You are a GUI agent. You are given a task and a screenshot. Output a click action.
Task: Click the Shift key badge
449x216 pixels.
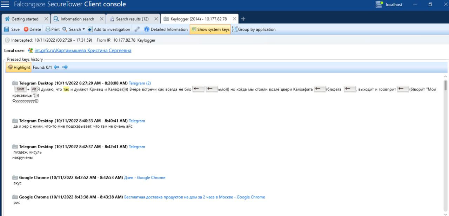click(20, 89)
